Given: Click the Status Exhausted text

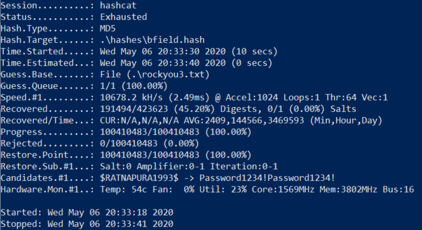Looking at the screenshot, I should pyautogui.click(x=124, y=17).
